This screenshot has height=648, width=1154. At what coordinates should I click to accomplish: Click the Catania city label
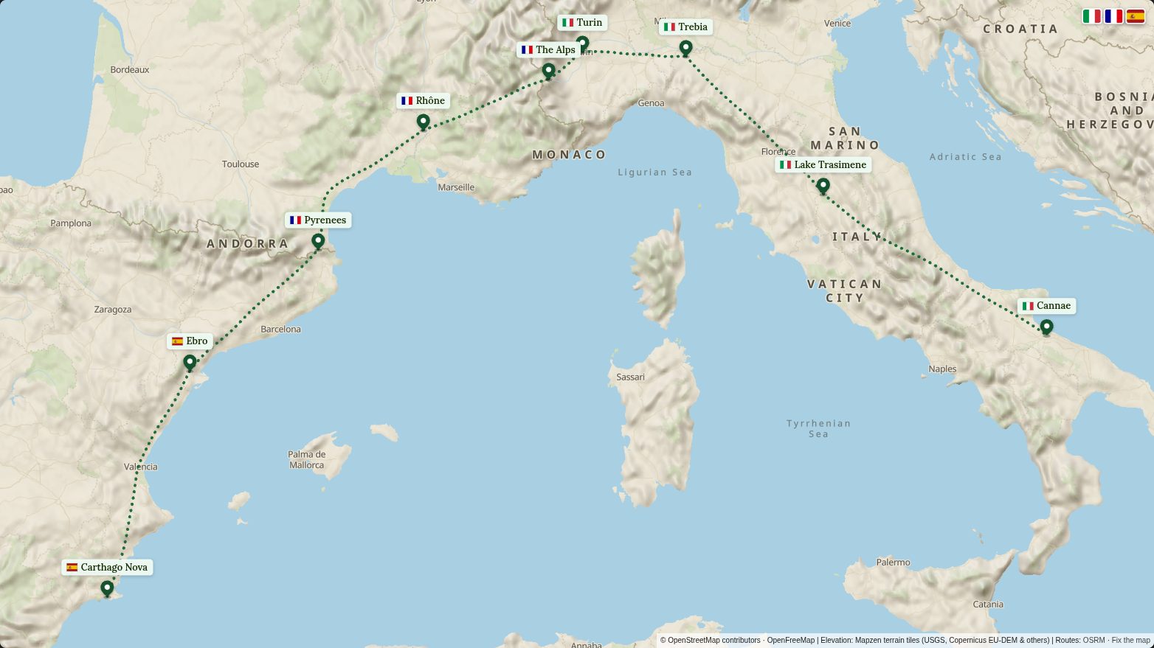point(988,604)
